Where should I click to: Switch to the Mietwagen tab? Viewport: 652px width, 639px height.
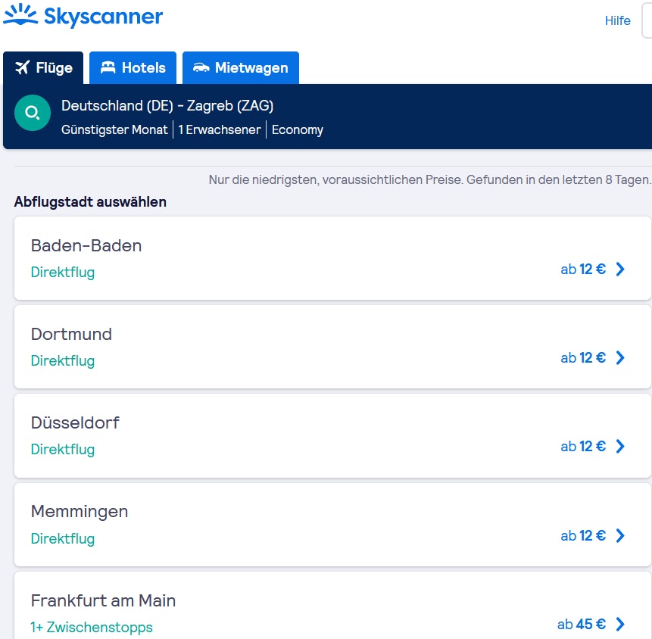tap(240, 67)
